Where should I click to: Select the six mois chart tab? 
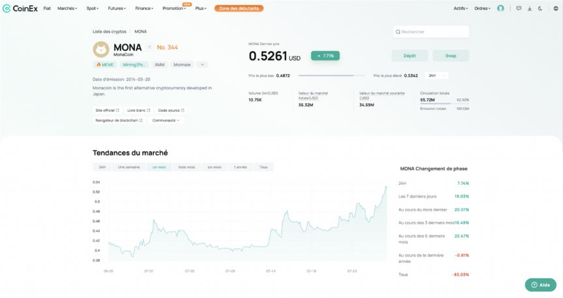pyautogui.click(x=214, y=167)
